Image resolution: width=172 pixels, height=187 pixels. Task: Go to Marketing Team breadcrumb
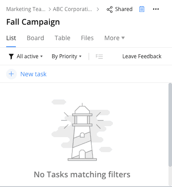pyautogui.click(x=26, y=9)
